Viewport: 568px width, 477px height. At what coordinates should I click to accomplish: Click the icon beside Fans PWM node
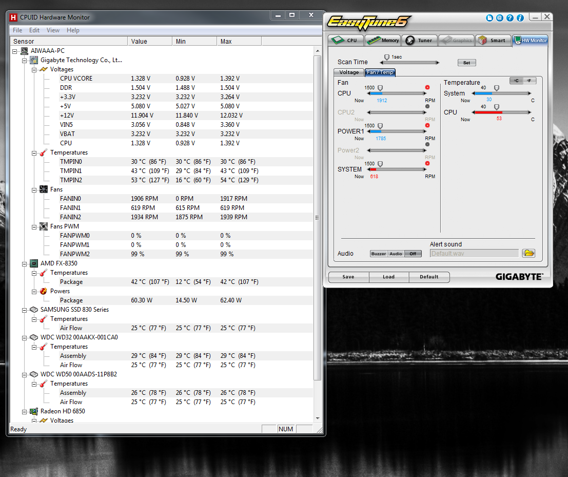(x=44, y=226)
